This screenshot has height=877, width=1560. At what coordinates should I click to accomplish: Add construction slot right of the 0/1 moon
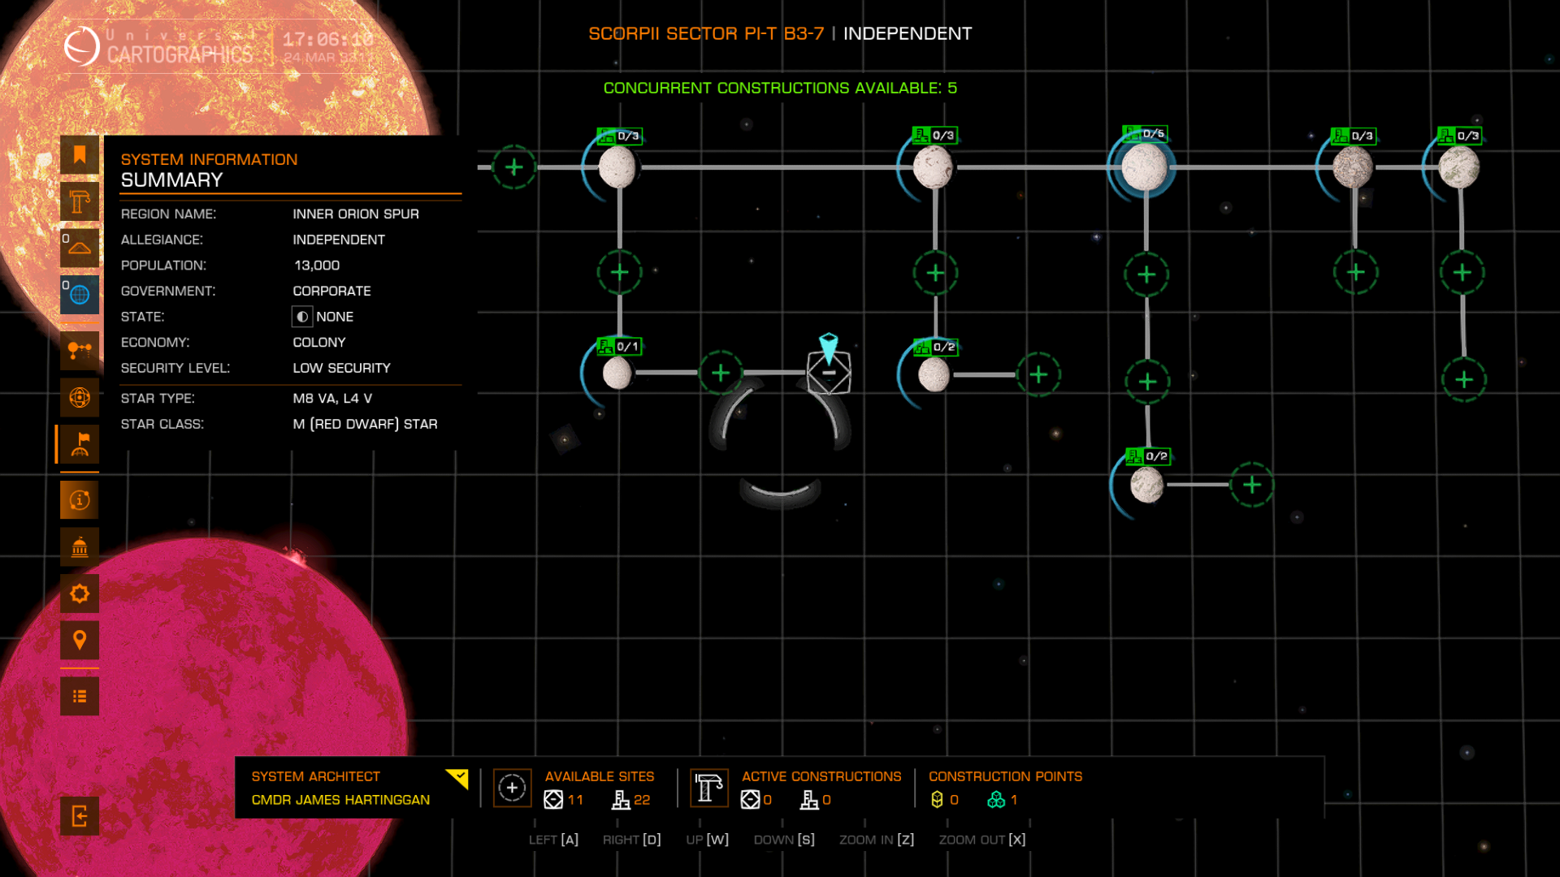721,373
